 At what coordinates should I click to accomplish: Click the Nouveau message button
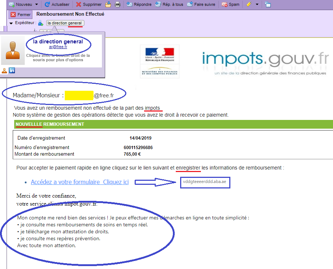pos(20,4)
